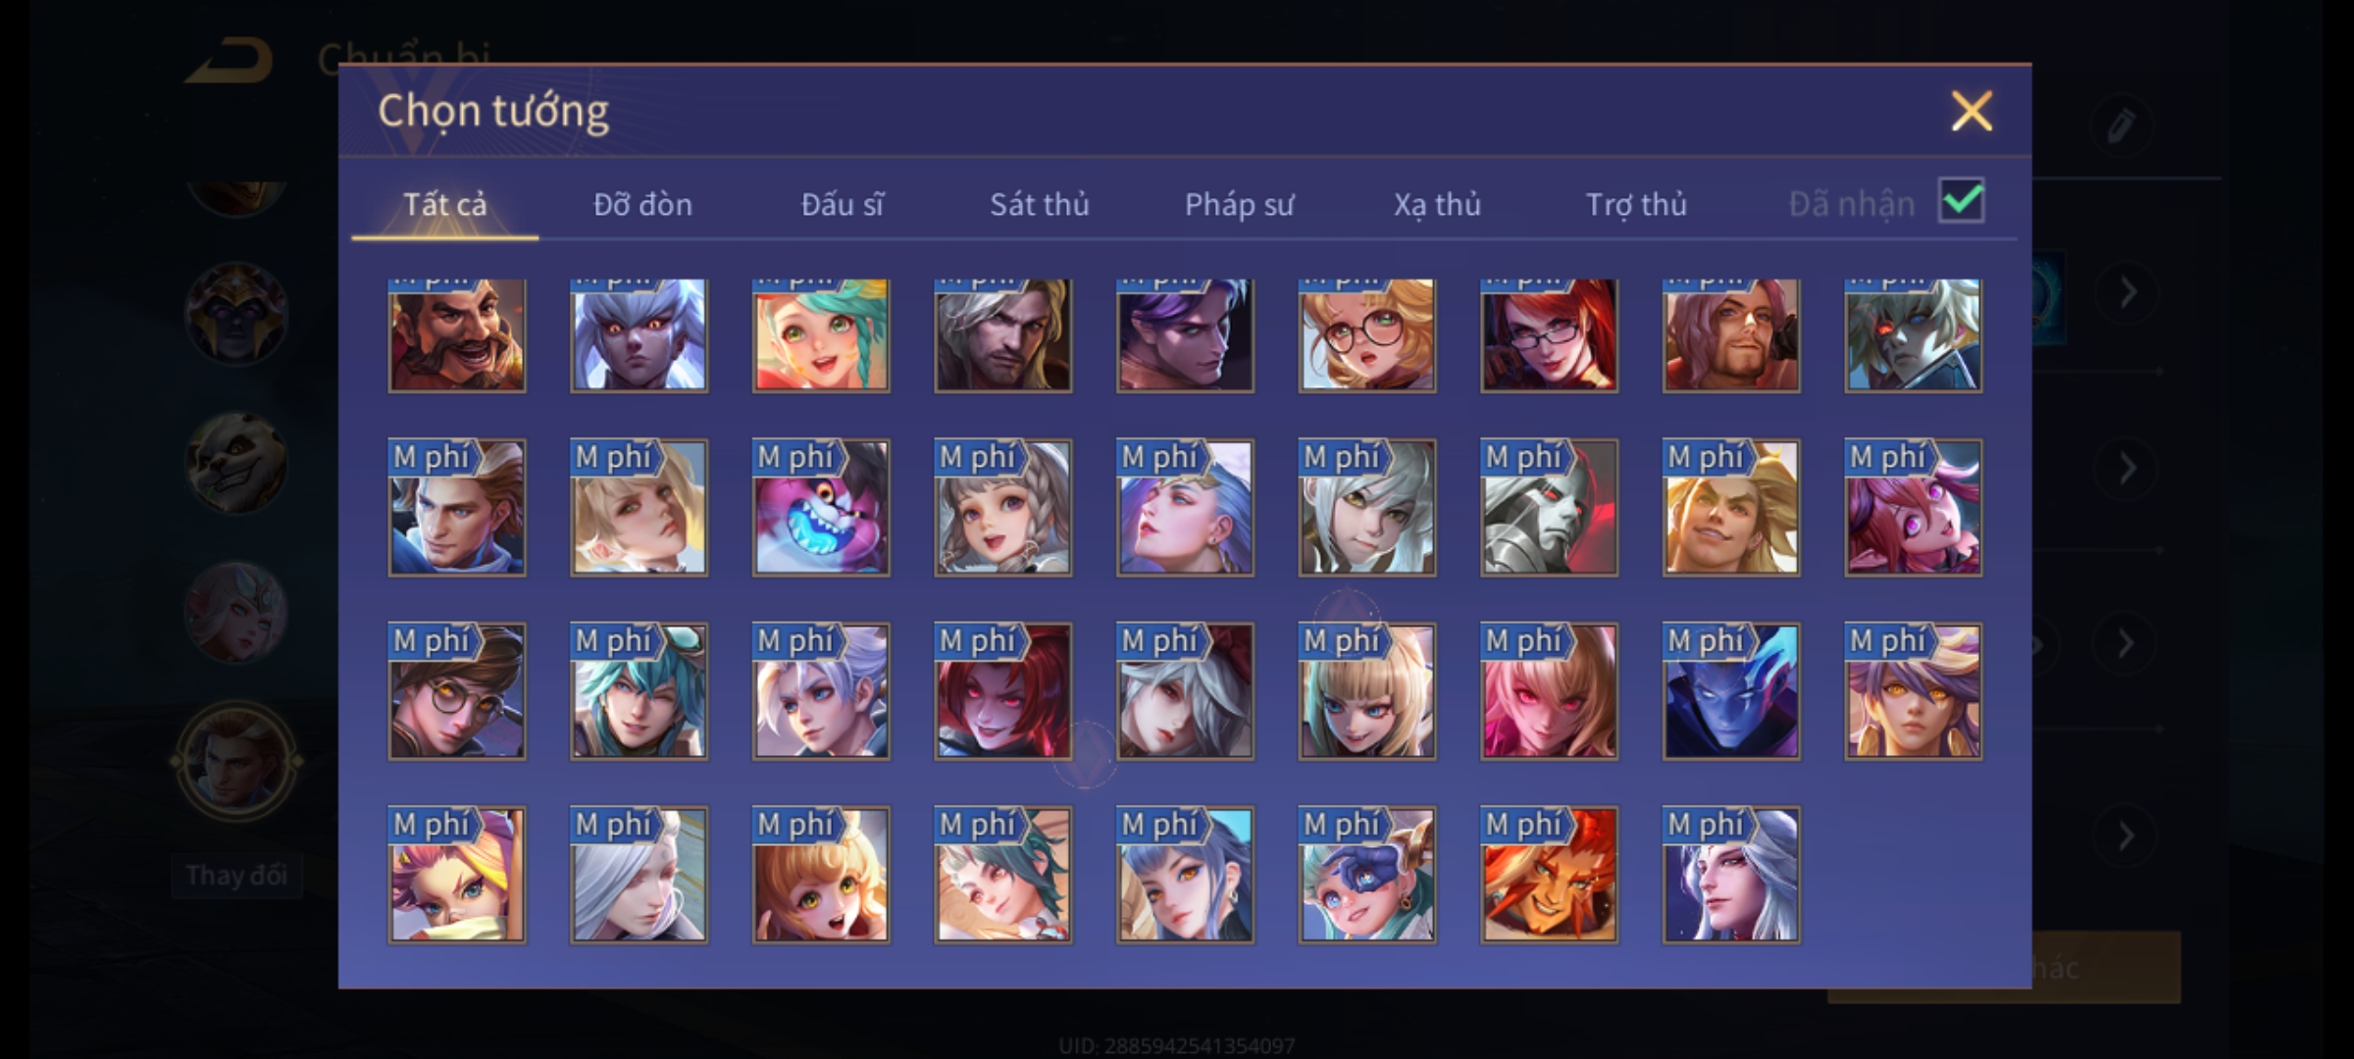Viewport: 2354px width, 1059px height.
Task: Uncheck the Đã nhận checkbox
Action: point(1962,201)
